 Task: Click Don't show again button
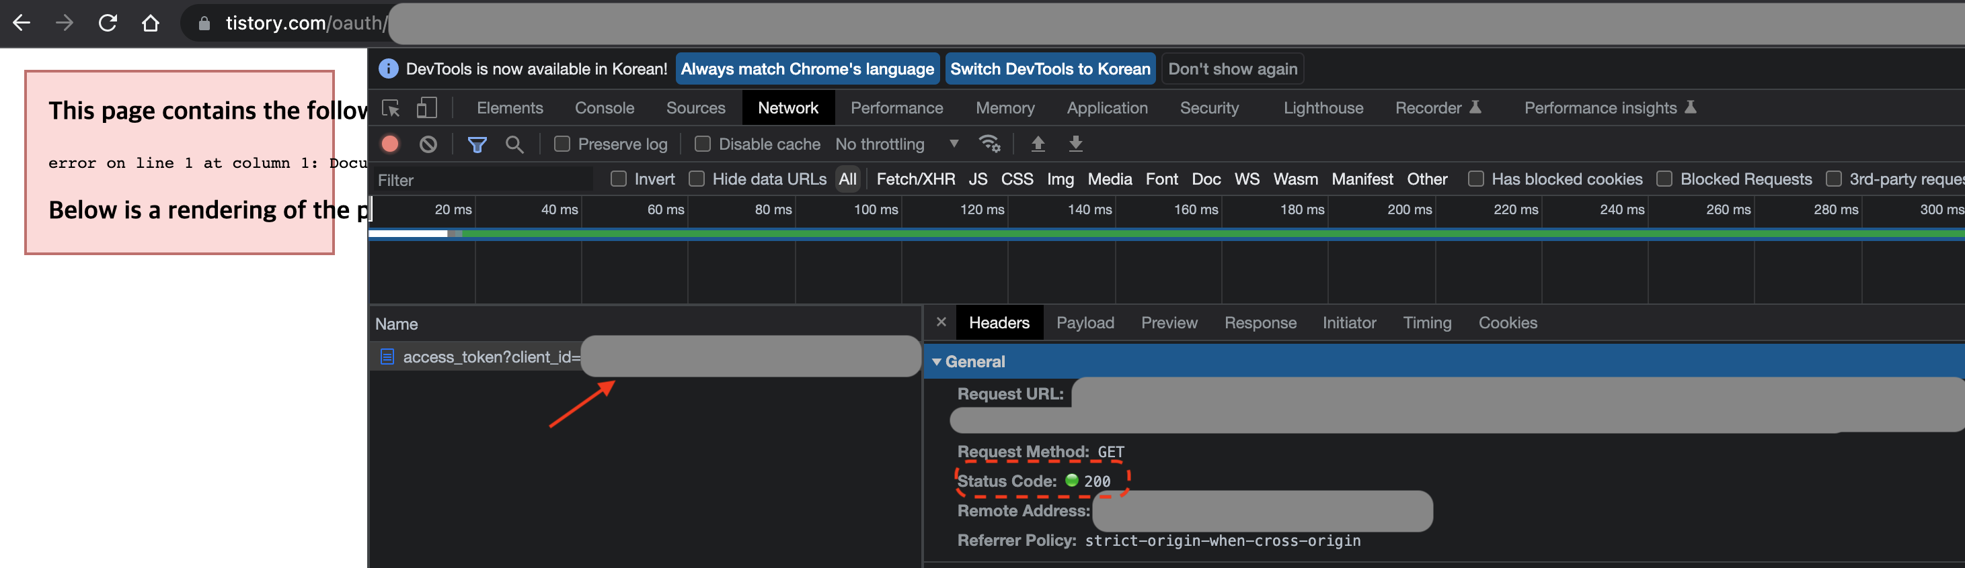pyautogui.click(x=1232, y=68)
